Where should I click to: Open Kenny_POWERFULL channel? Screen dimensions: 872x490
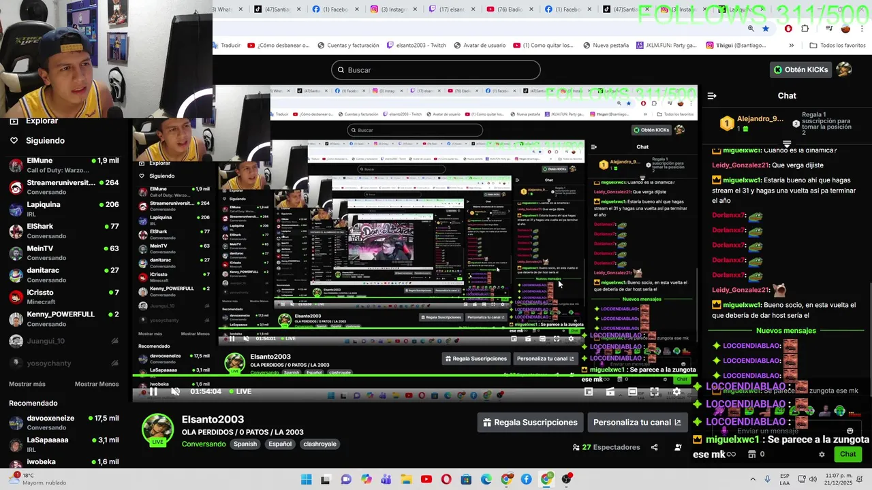click(x=65, y=318)
